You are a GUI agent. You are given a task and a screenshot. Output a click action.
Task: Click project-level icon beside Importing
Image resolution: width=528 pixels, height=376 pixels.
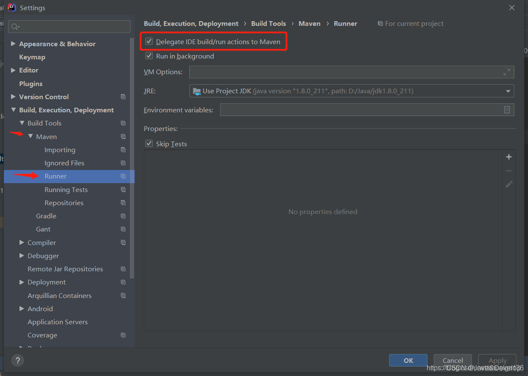(x=123, y=150)
